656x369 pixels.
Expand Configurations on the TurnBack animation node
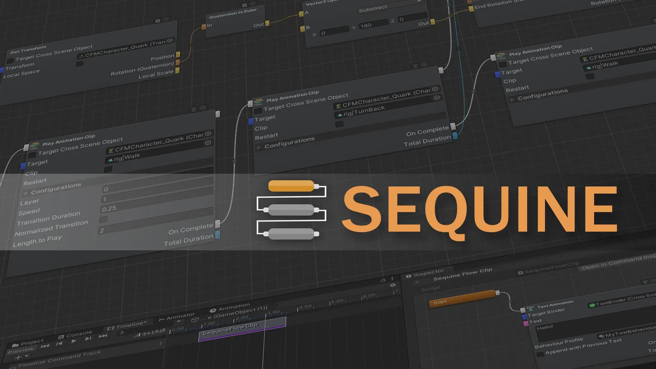click(x=259, y=147)
